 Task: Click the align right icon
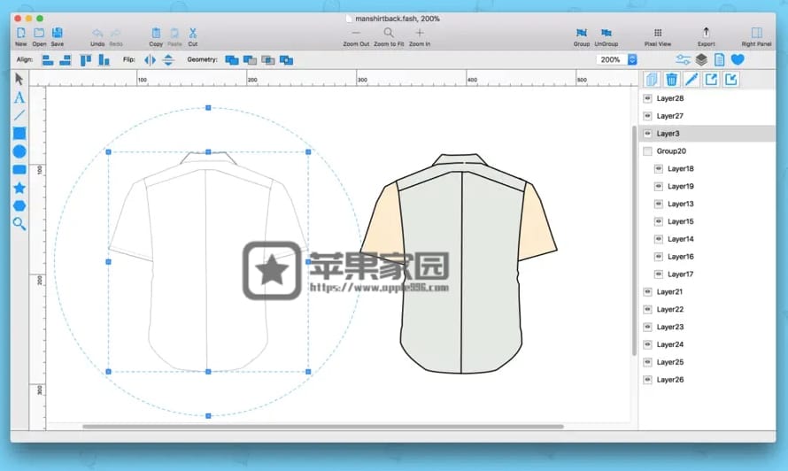tap(66, 60)
